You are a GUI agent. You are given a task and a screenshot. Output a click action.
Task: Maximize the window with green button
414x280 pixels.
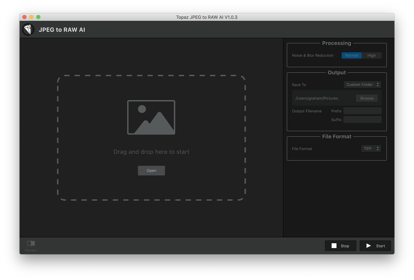(38, 17)
